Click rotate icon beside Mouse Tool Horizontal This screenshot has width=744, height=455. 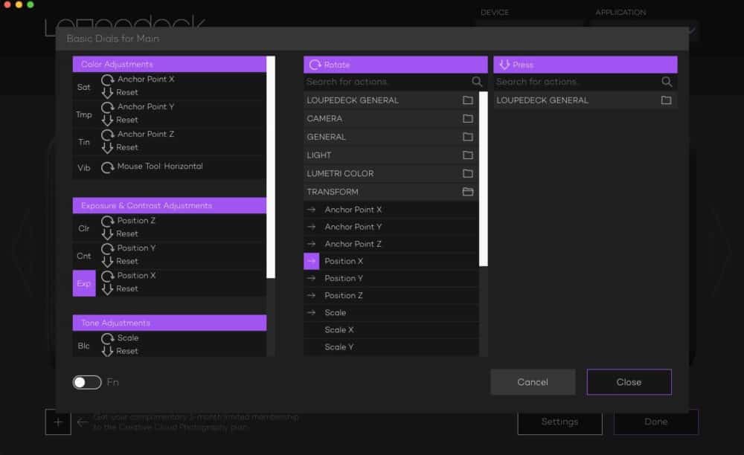(x=108, y=167)
